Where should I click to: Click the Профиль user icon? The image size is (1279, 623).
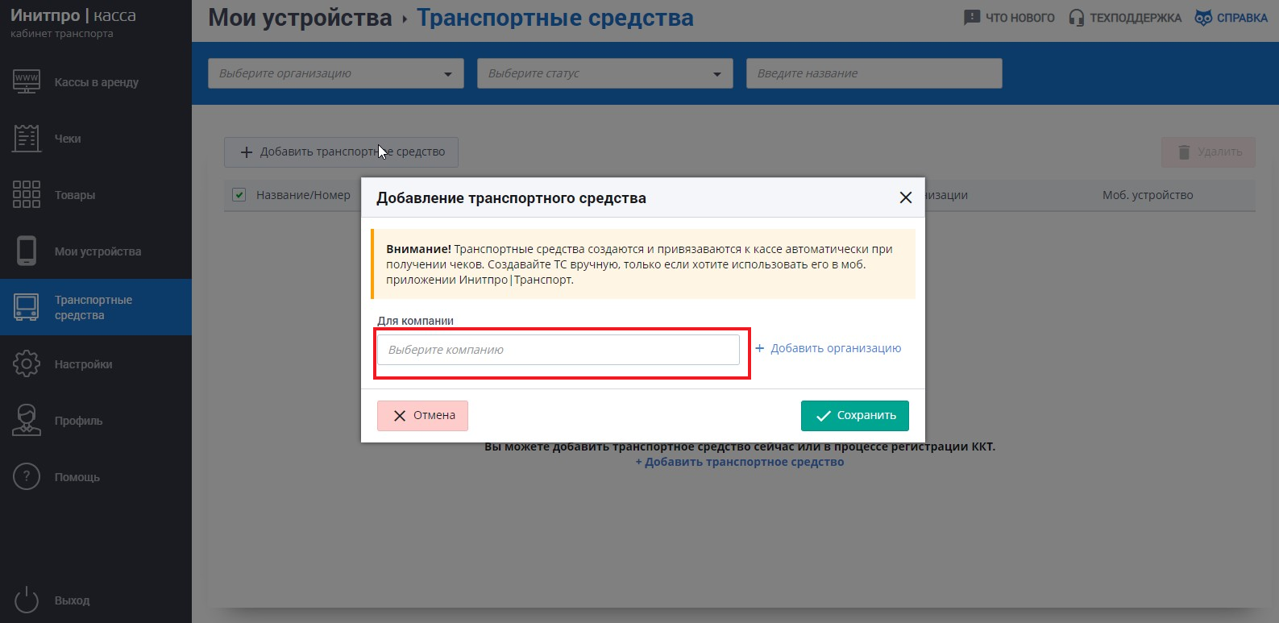click(x=27, y=420)
